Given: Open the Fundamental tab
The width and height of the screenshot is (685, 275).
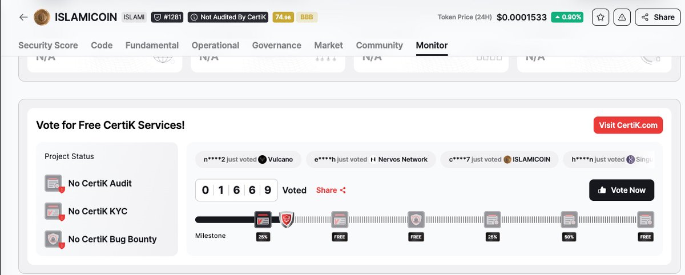Looking at the screenshot, I should (x=152, y=45).
